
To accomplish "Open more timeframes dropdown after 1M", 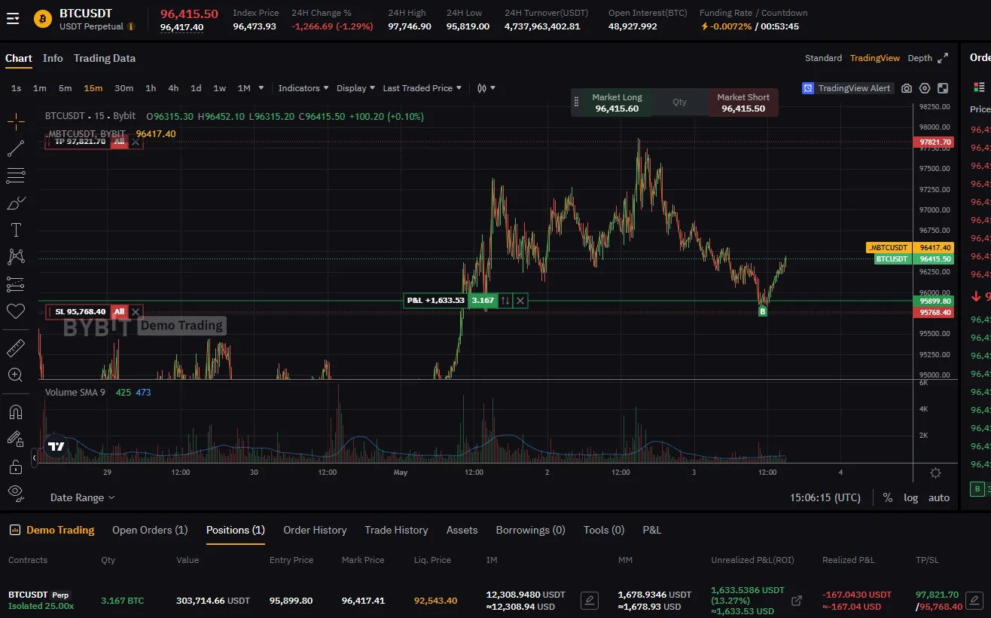I will tap(261, 88).
